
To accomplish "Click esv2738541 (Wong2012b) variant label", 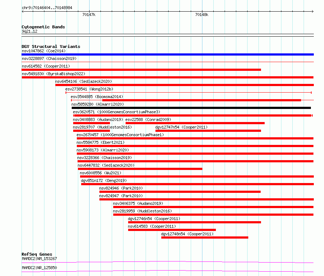I will click(x=89, y=89).
